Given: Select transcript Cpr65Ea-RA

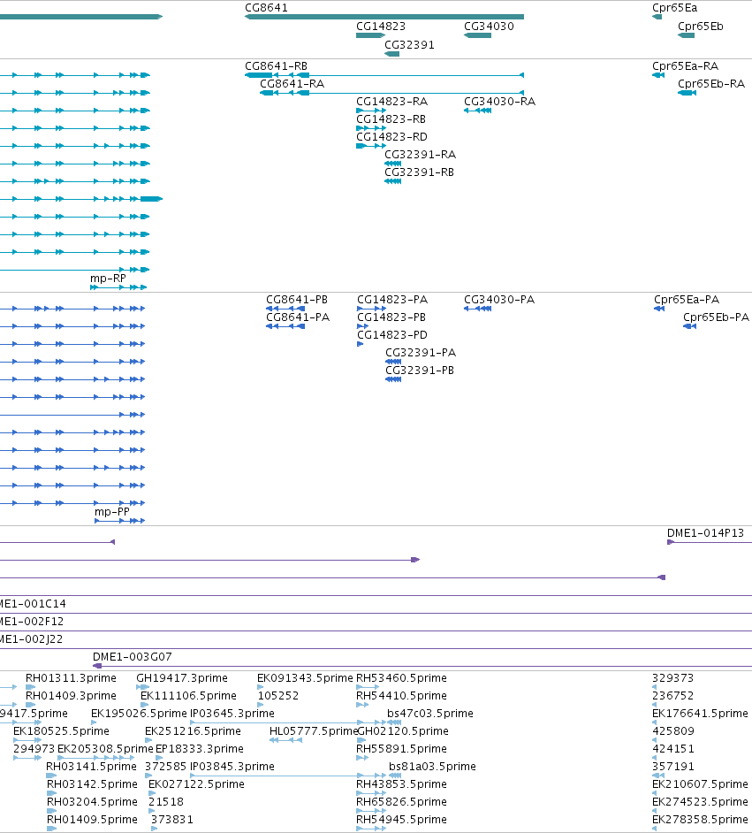Looking at the screenshot, I should click(658, 75).
